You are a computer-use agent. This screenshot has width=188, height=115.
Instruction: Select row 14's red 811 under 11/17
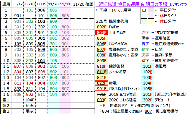[17, 83]
